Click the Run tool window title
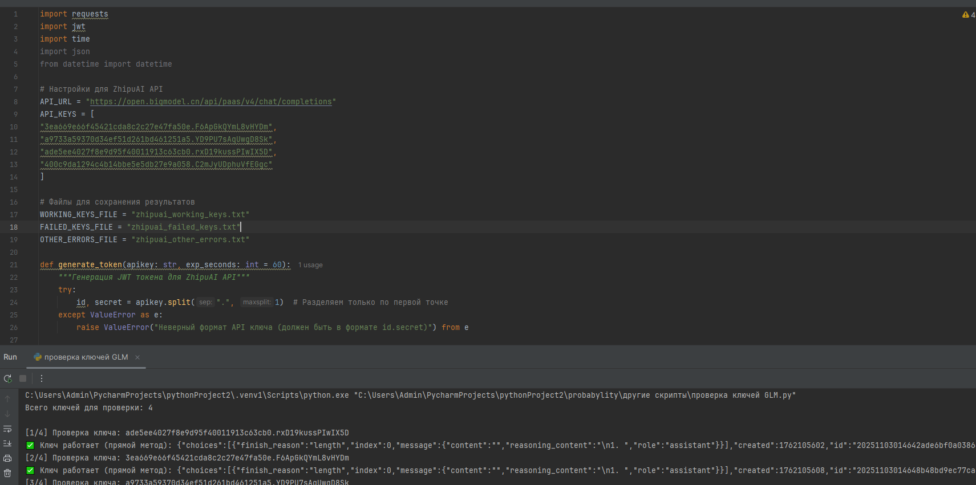Image resolution: width=976 pixels, height=485 pixels. point(10,357)
